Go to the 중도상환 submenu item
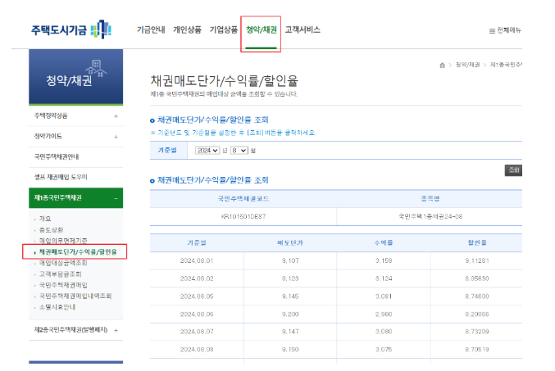Image resolution: width=555 pixels, height=371 pixels. [51, 230]
